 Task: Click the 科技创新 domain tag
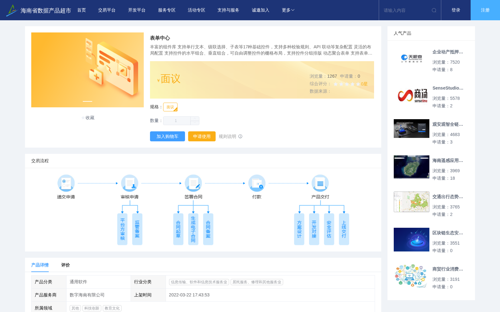tap(92, 308)
